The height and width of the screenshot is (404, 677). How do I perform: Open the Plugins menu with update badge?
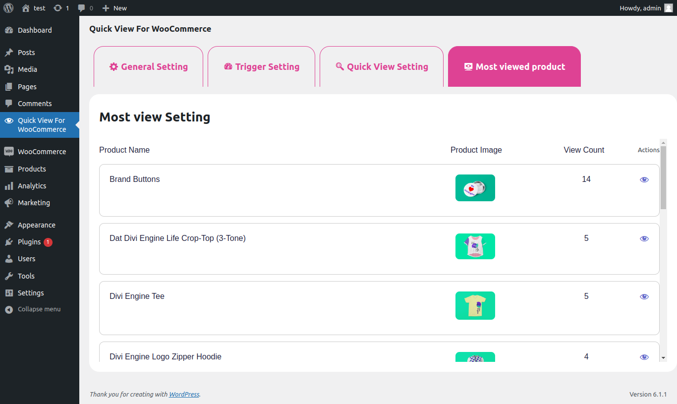tap(29, 242)
